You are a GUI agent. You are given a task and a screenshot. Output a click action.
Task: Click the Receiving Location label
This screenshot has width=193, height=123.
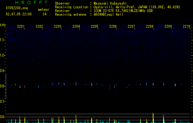71,7
